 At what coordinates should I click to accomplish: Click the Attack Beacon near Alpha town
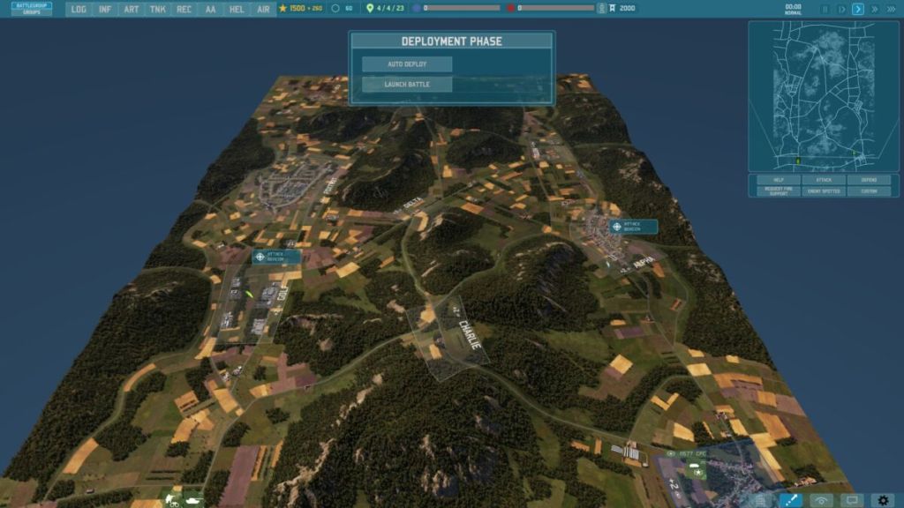[633, 227]
